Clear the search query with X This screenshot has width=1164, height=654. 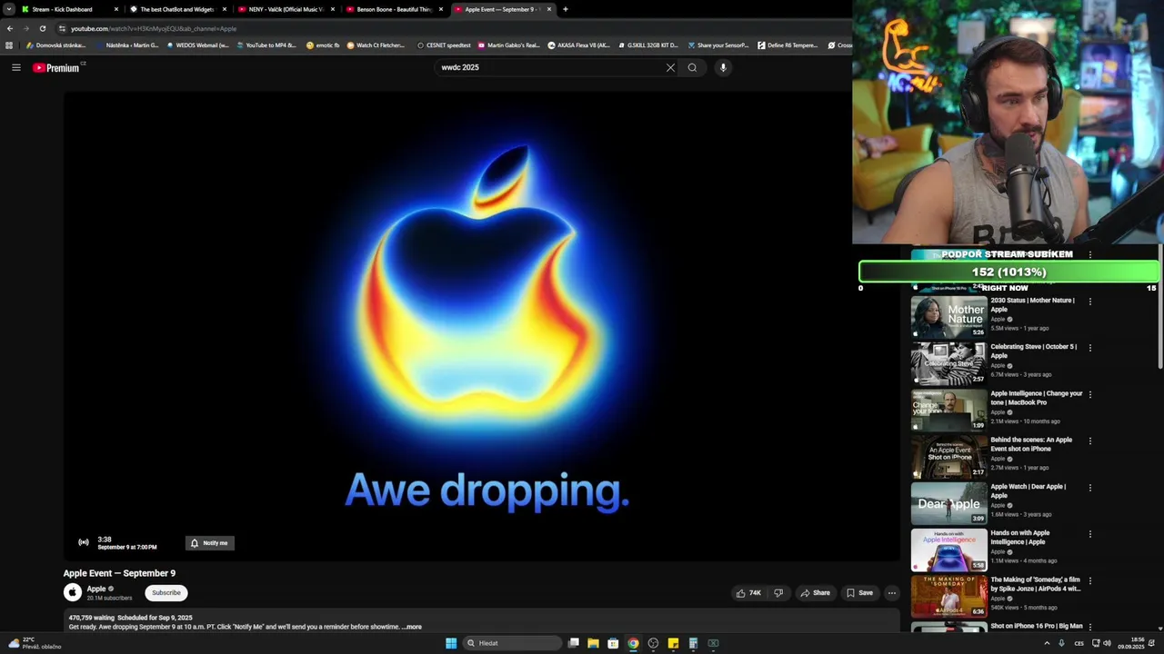pyautogui.click(x=670, y=67)
